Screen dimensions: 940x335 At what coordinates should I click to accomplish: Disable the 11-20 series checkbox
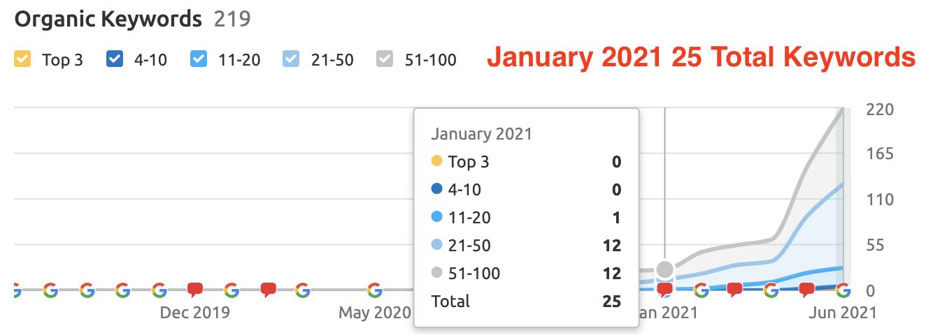pos(199,59)
